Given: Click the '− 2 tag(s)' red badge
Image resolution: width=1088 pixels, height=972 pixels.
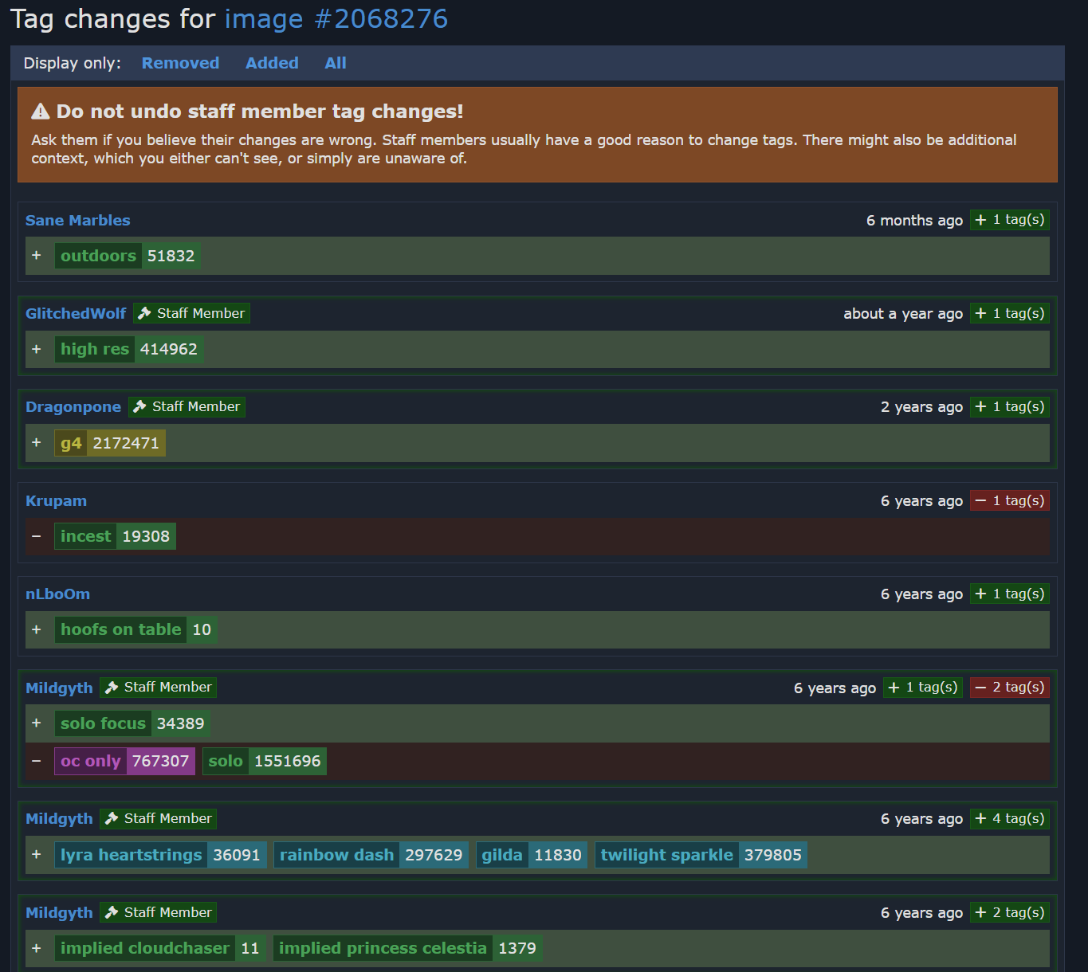Looking at the screenshot, I should click(1010, 688).
